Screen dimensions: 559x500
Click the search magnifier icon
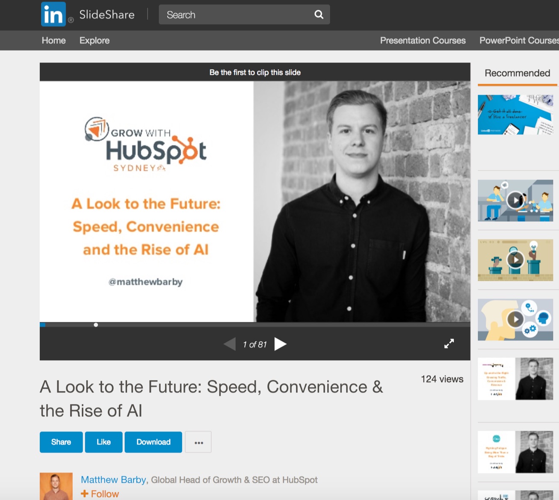pyautogui.click(x=319, y=15)
